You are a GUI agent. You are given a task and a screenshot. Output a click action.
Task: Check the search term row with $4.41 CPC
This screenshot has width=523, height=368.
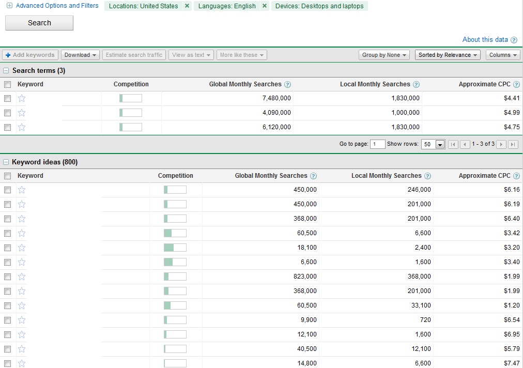pyautogui.click(x=7, y=98)
